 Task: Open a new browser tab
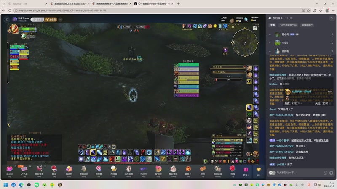point(178,3)
